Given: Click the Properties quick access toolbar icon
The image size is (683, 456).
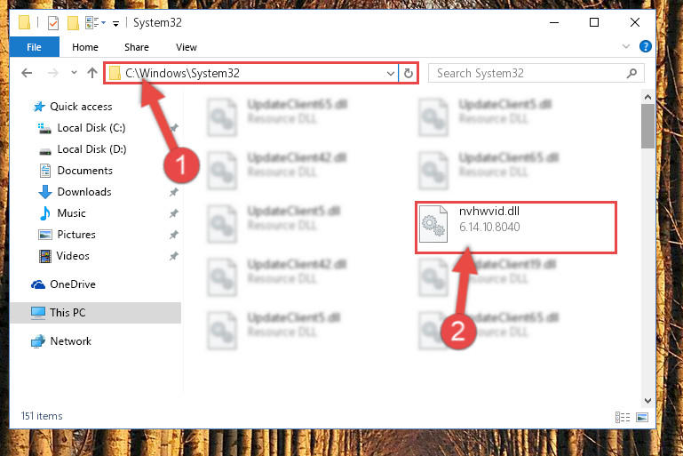Looking at the screenshot, I should (x=53, y=23).
